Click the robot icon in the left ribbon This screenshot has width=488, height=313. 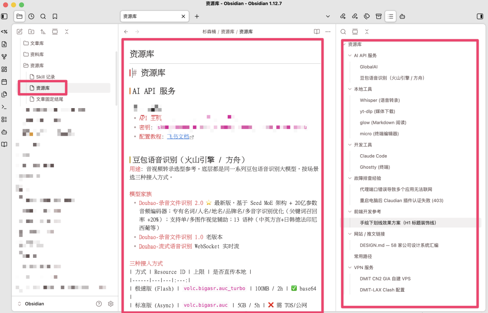coord(5,132)
